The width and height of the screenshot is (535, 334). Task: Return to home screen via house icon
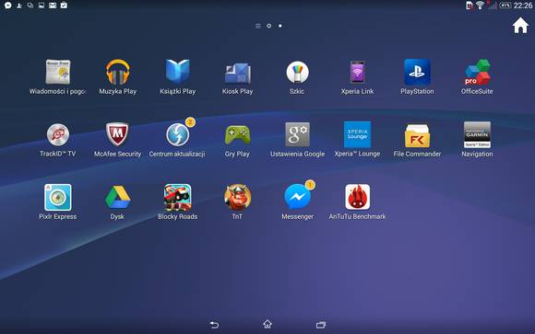(520, 26)
